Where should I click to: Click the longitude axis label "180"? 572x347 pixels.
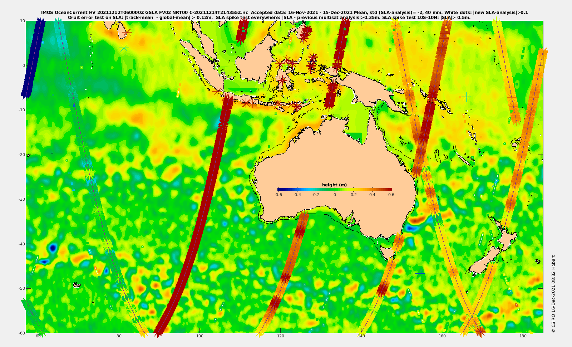pos(523,336)
